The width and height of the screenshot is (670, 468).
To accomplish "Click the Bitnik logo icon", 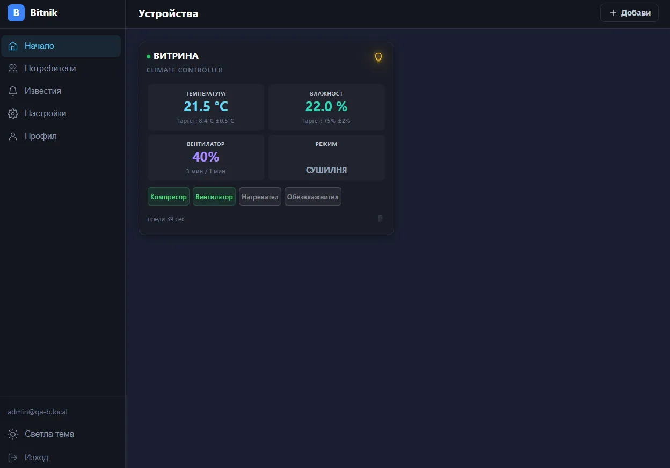I will point(16,13).
